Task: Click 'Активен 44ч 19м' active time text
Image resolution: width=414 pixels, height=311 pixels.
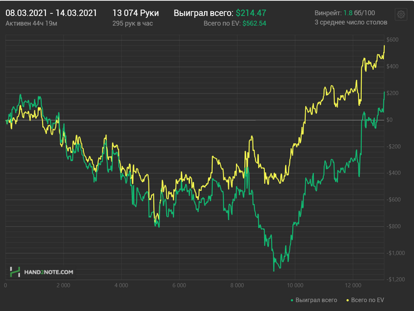Action: click(x=31, y=24)
